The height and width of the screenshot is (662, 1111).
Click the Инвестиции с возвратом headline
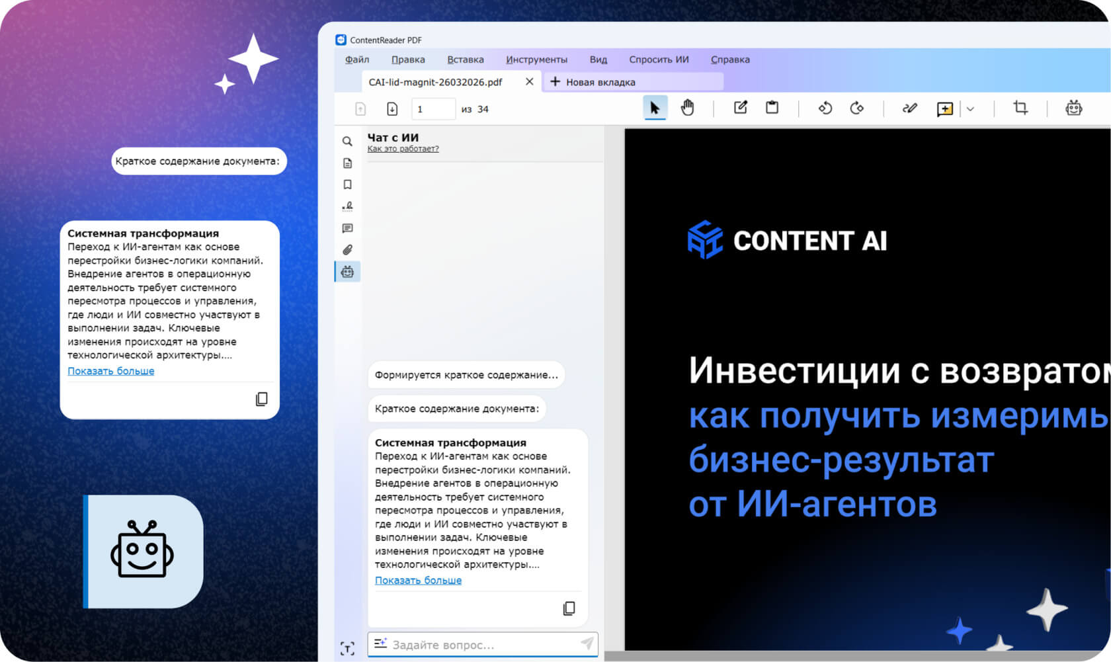(x=899, y=370)
